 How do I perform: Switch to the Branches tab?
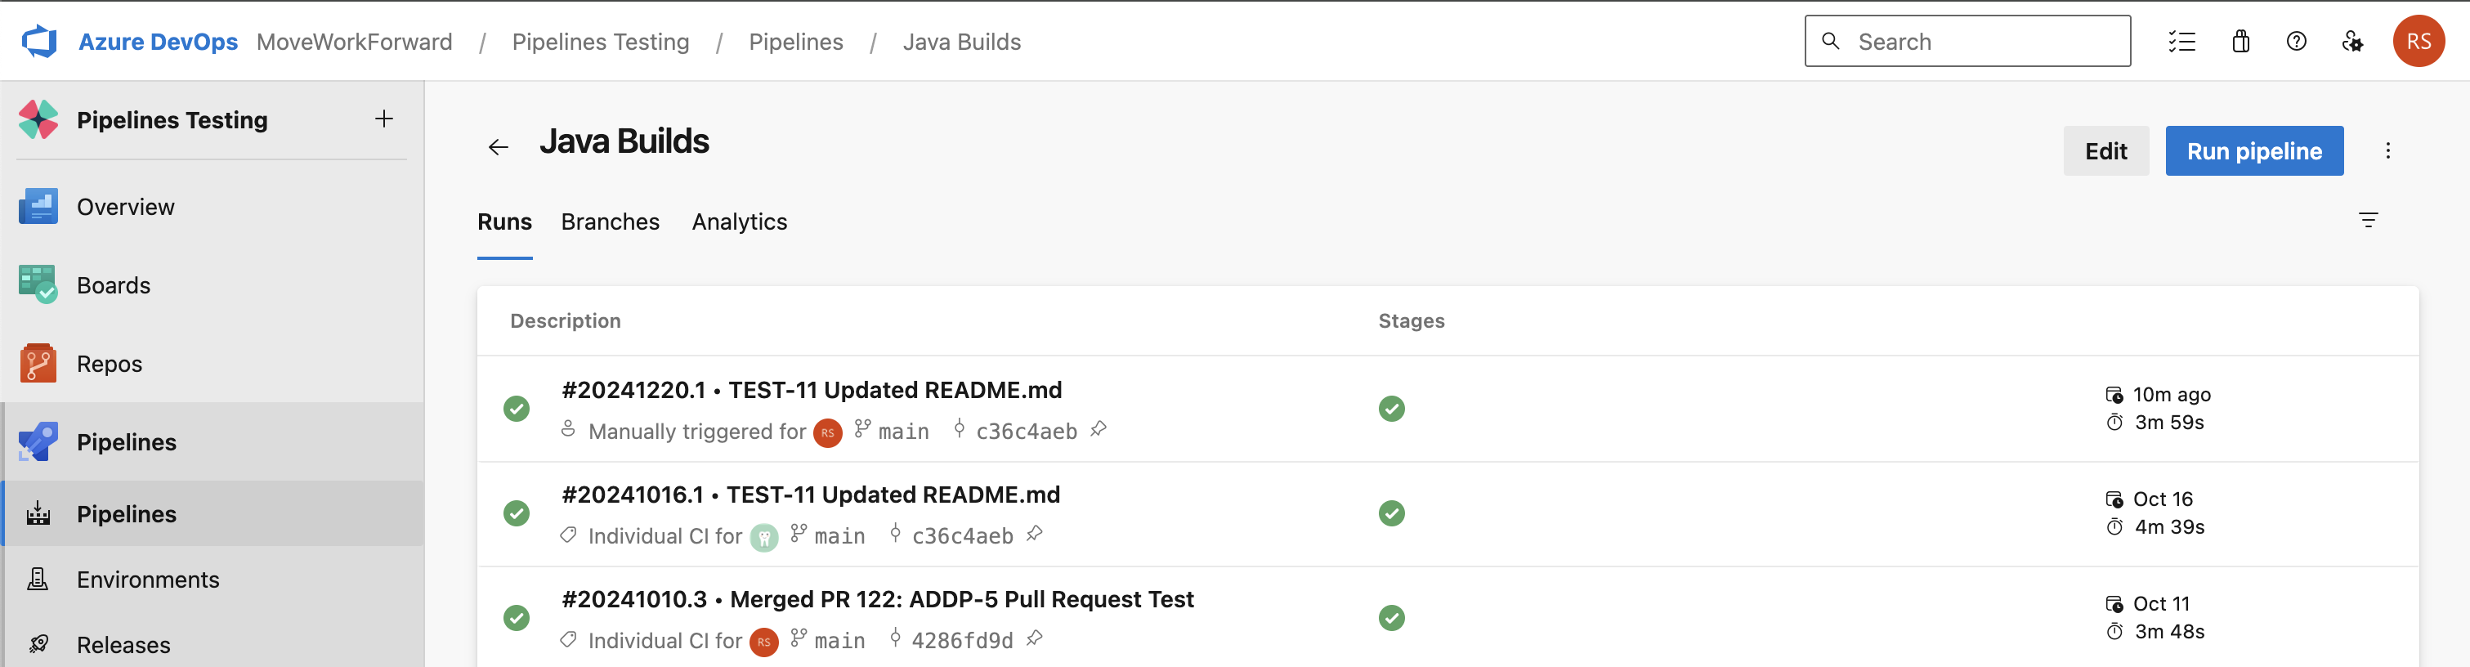coord(610,222)
